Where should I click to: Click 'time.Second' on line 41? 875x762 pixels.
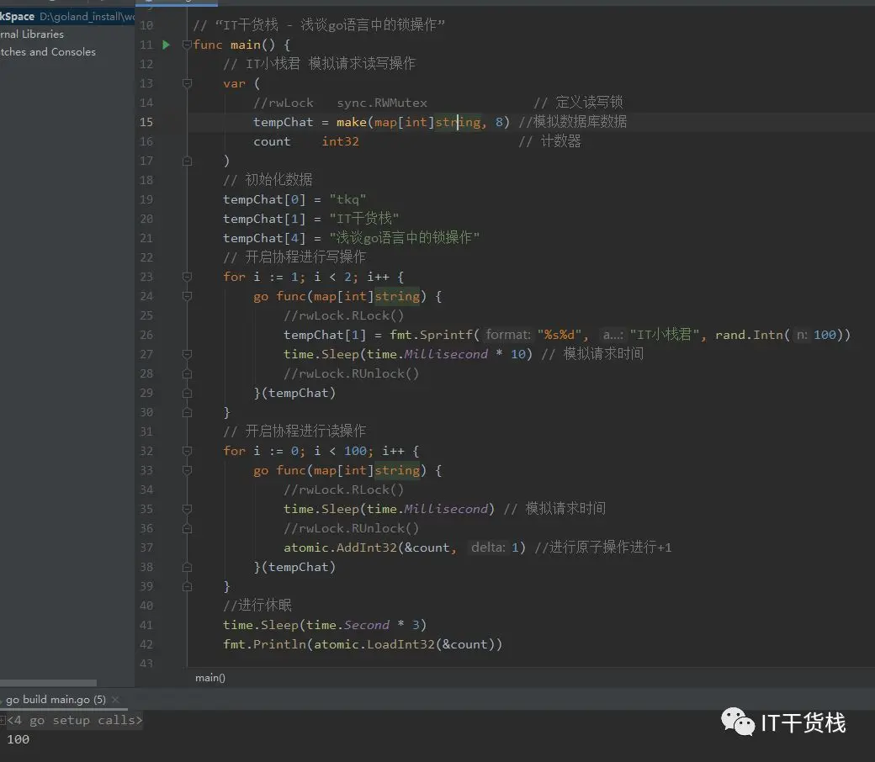point(347,626)
